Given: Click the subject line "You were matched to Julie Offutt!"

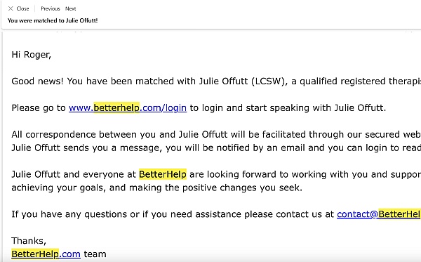Looking at the screenshot, I should coord(53,20).
